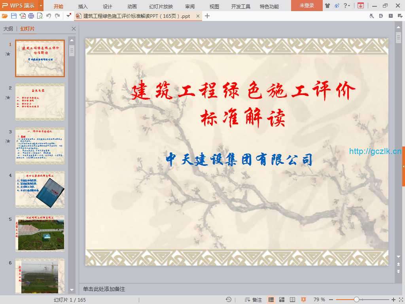Start slideshow from status bar play icon
Viewport: 405px width, 304px height.
tap(303, 300)
